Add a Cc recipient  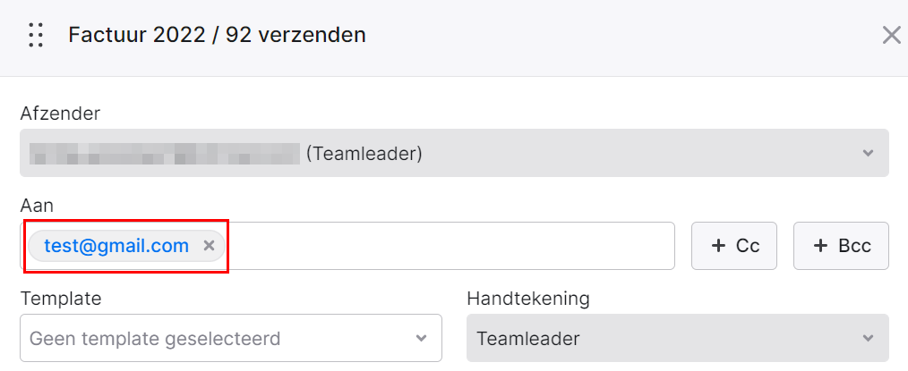(x=734, y=246)
